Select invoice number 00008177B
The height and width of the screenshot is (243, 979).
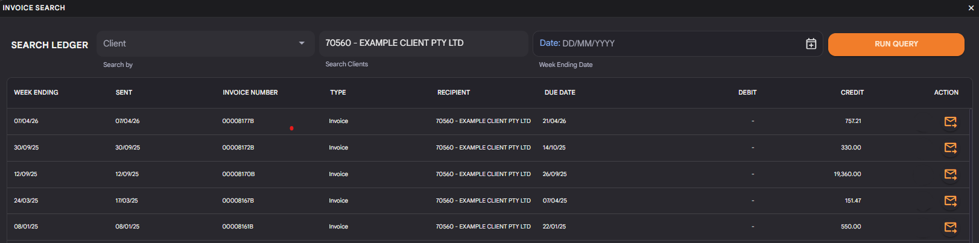click(238, 121)
